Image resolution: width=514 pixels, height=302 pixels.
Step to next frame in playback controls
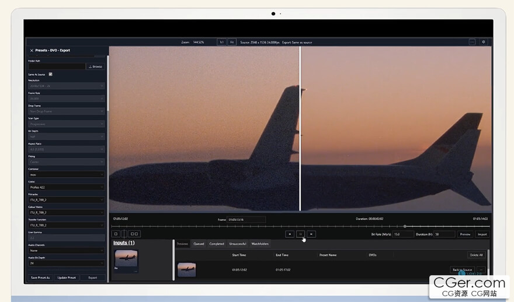tap(311, 234)
